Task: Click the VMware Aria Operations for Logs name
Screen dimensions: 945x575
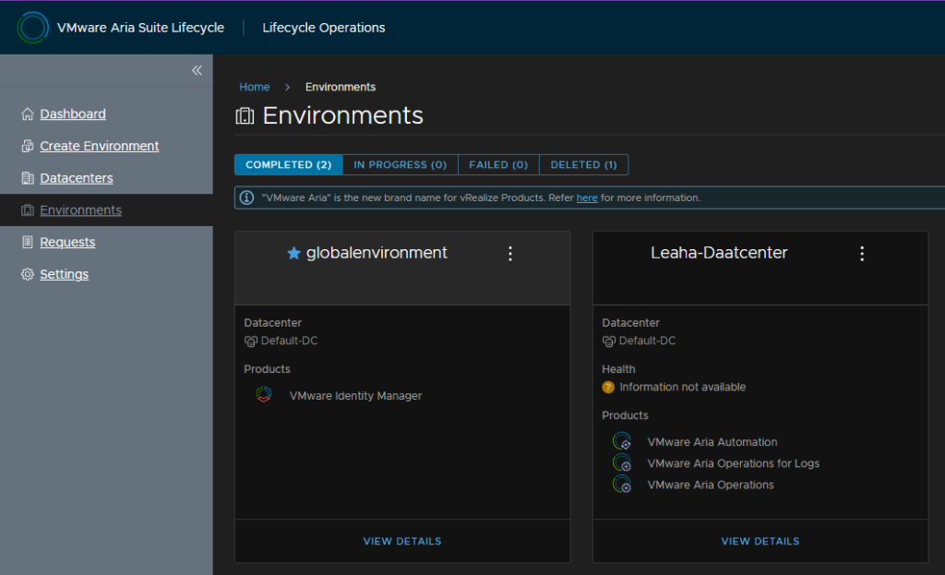Action: (734, 463)
